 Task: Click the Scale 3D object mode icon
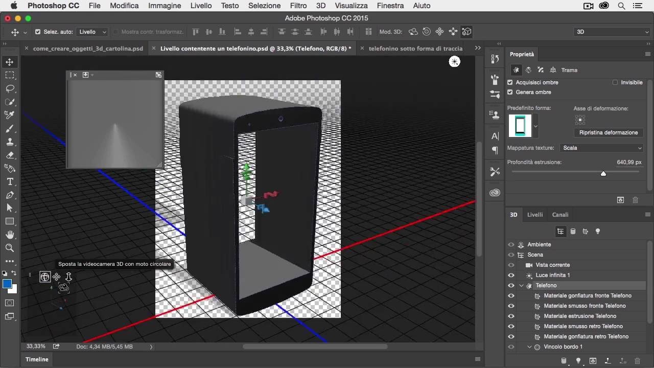point(466,32)
